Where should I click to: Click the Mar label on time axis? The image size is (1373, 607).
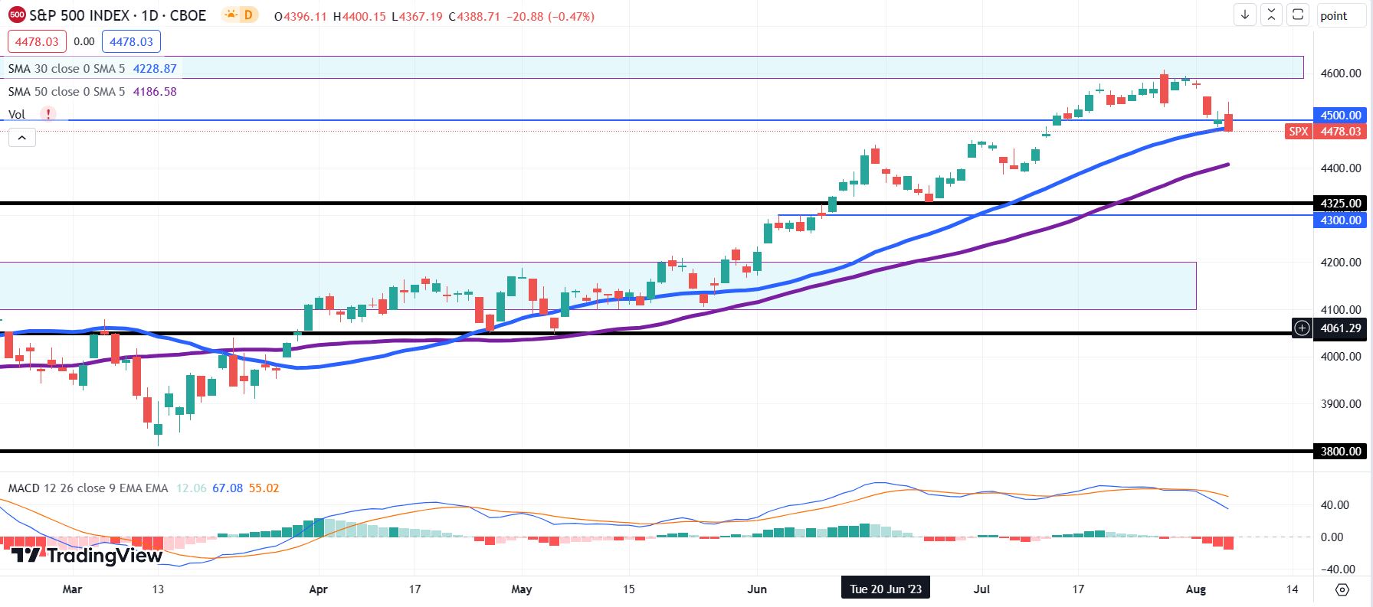coord(72,589)
